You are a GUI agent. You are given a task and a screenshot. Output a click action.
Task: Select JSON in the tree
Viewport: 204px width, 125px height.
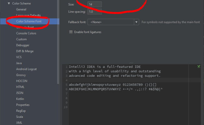point(20,93)
